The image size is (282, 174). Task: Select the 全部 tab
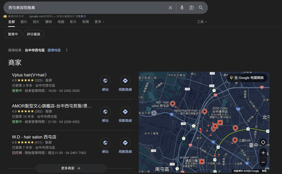pos(11,22)
